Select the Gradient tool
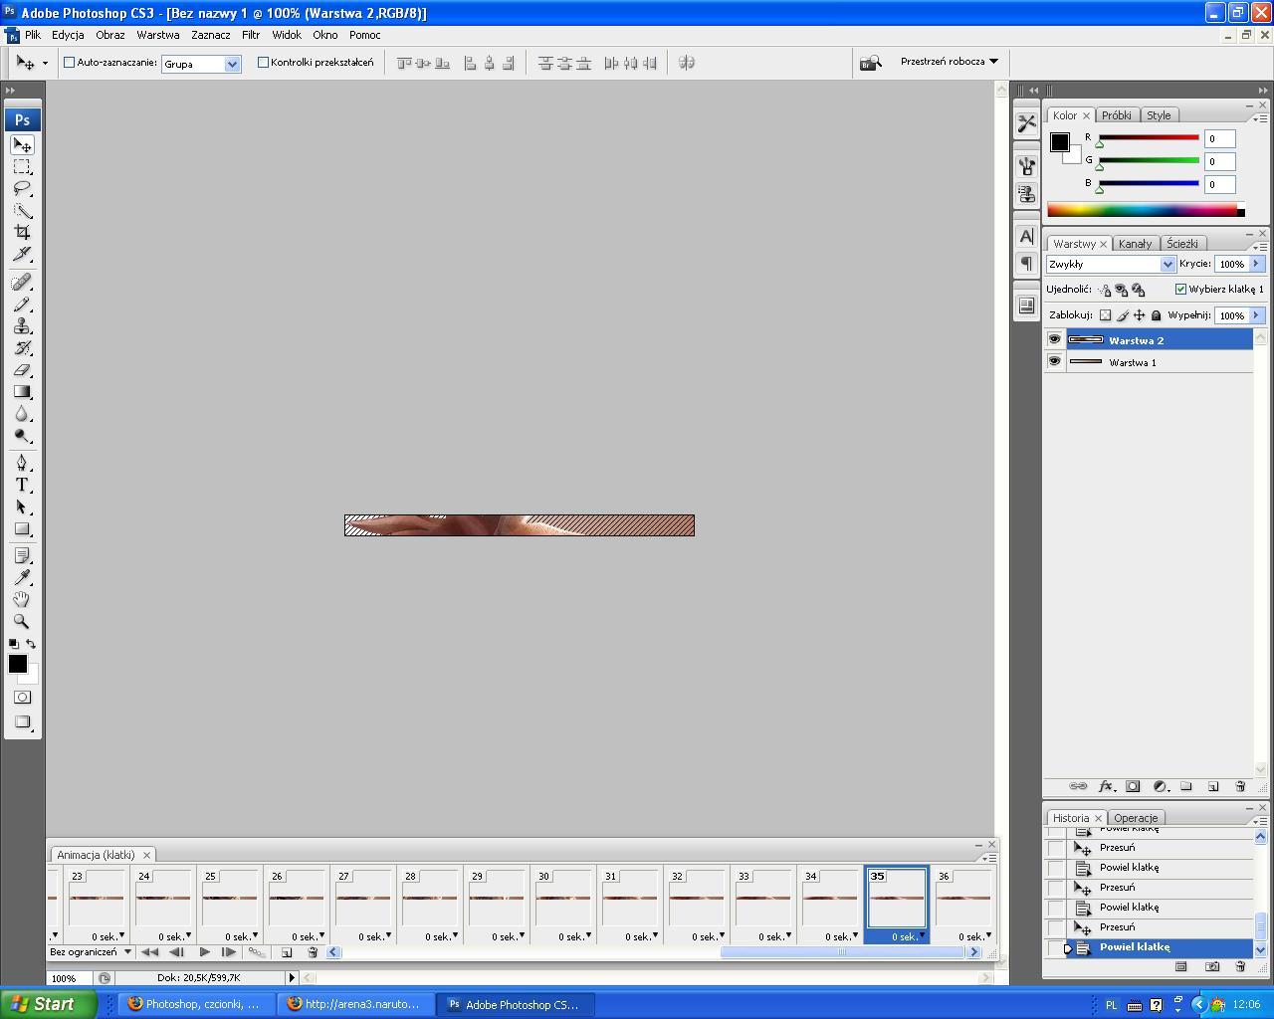Image resolution: width=1274 pixels, height=1019 pixels. click(22, 392)
